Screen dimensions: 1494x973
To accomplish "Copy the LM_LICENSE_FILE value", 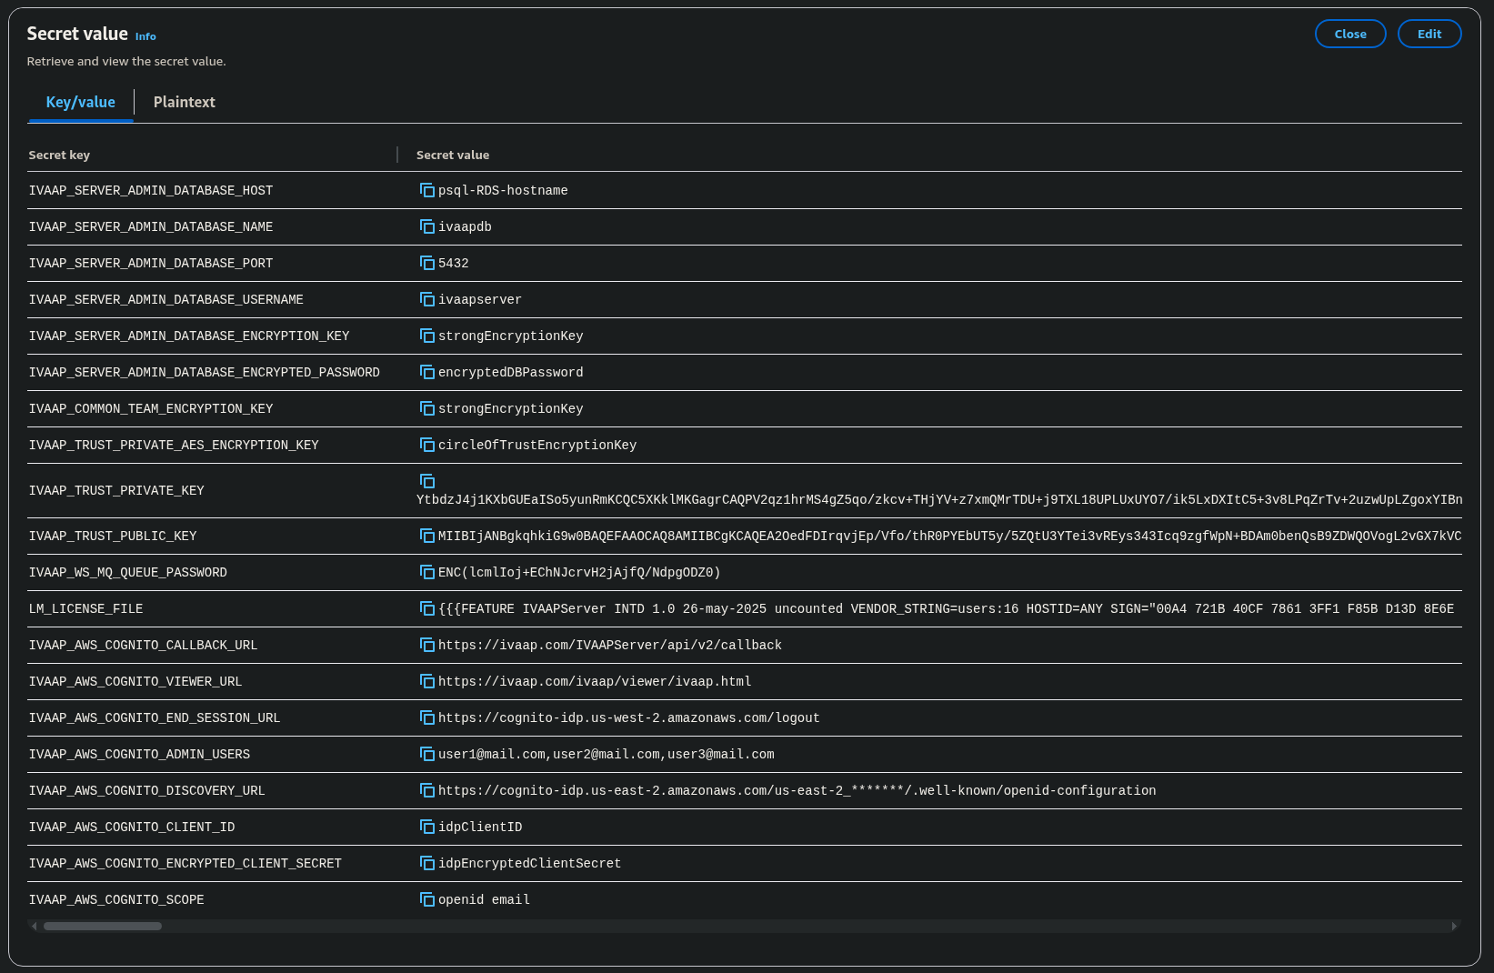I will click(x=426, y=608).
